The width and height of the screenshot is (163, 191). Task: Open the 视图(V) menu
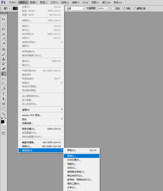(x=95, y=2)
